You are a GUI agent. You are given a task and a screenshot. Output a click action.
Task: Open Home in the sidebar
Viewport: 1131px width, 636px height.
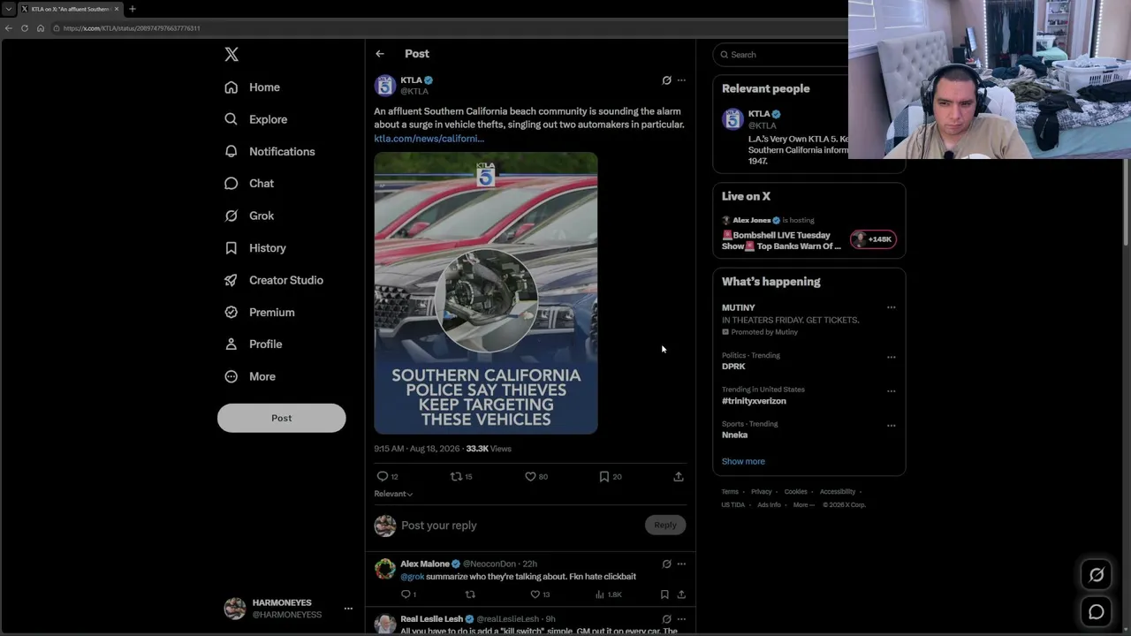(252, 87)
